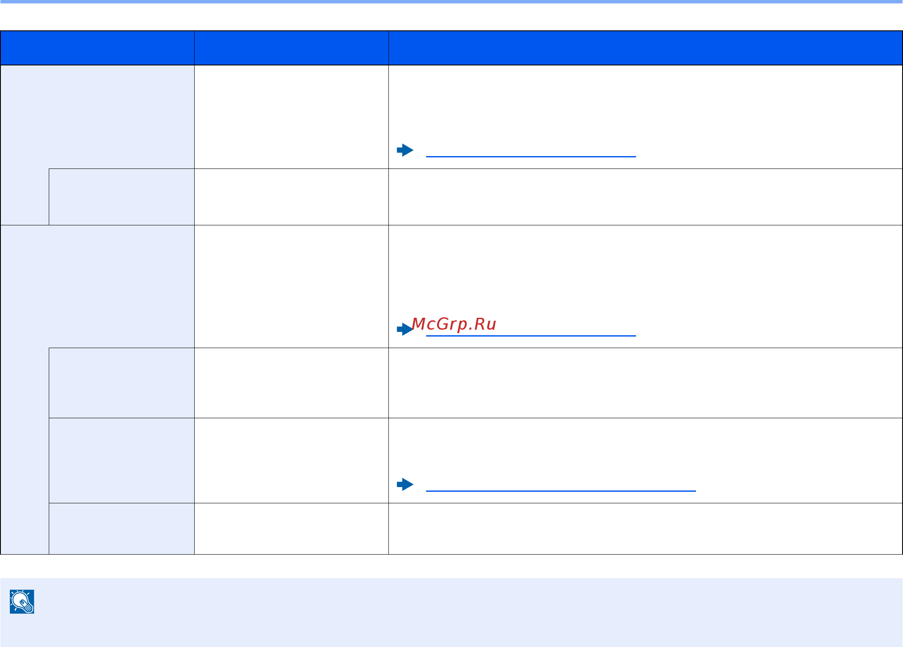
Task: Click the thin blue bar at page top
Action: [451, 2]
